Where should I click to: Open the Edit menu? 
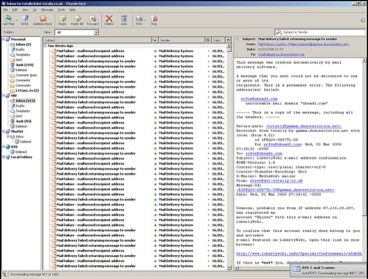coord(15,10)
